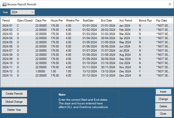
Task: Click the Create Periods button
Action: 14,94
